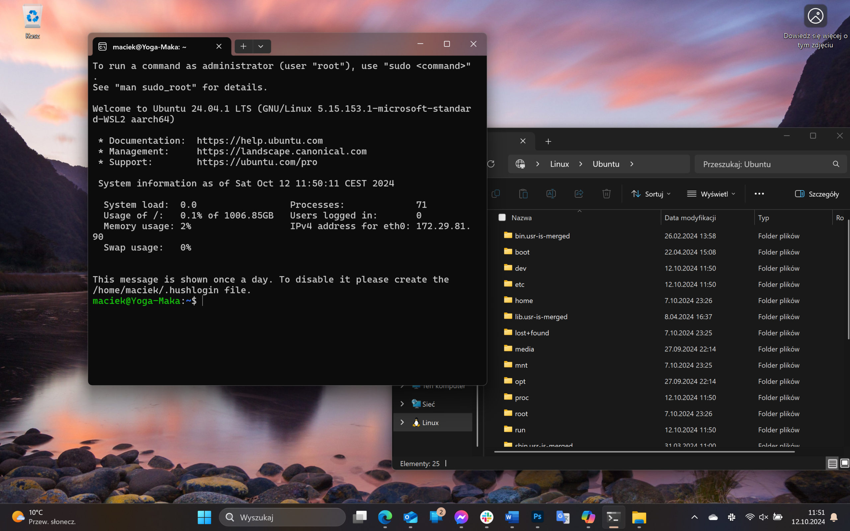
Task: Open new terminal tab with plus button
Action: pyautogui.click(x=243, y=46)
